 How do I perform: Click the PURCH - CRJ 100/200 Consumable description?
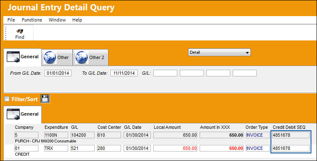[45, 141]
